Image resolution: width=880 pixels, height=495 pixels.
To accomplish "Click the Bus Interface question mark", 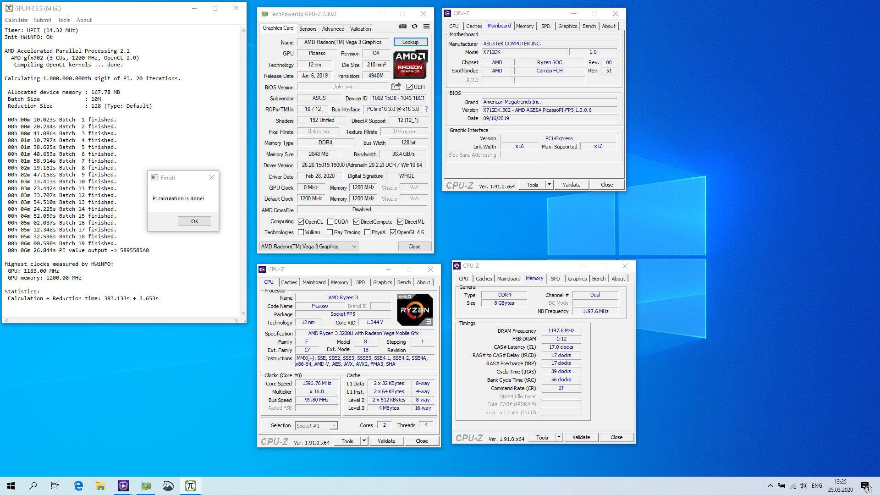I will coord(426,109).
